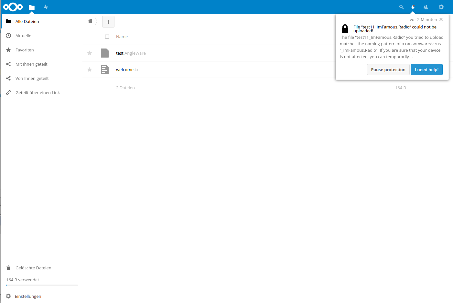Sort files by the Name column header
Viewport: 453px width, 303px height.
point(122,37)
